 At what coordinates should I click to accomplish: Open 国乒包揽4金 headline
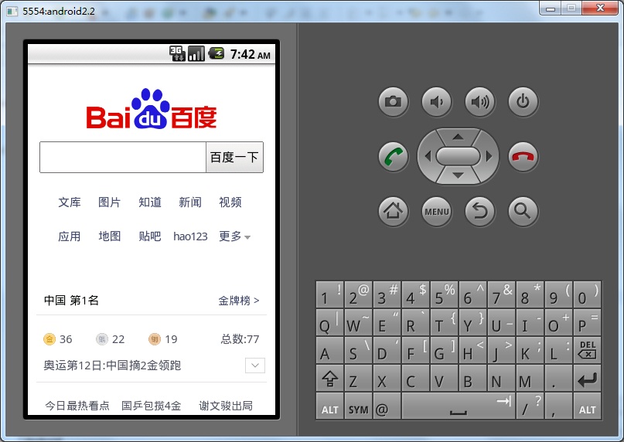152,406
